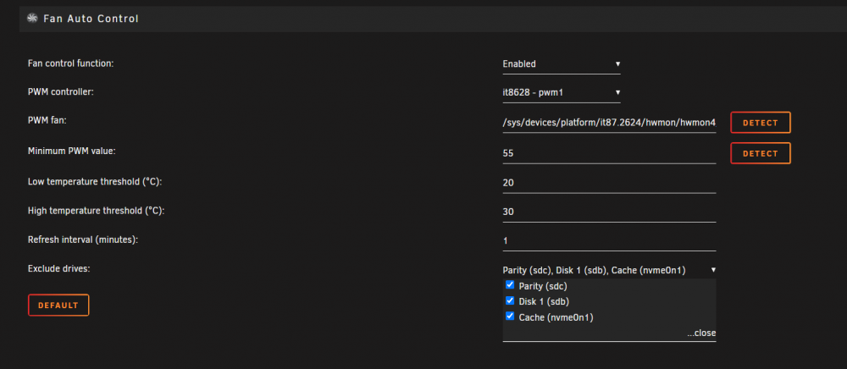Image resolution: width=847 pixels, height=369 pixels.
Task: Click DETECT button next to PWM fan
Action: click(x=760, y=123)
